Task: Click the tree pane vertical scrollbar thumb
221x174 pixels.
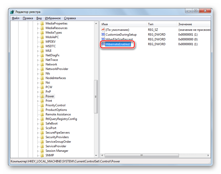Action: pyautogui.click(x=96, y=97)
